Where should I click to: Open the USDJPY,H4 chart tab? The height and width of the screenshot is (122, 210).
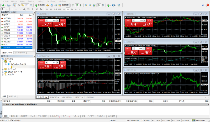[79, 97]
